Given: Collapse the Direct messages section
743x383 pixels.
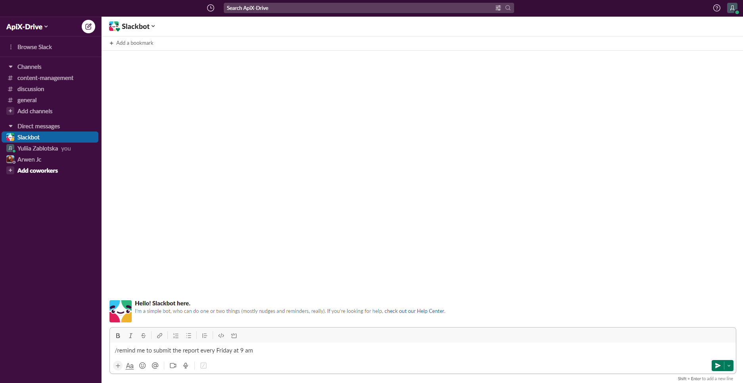Looking at the screenshot, I should pos(10,126).
